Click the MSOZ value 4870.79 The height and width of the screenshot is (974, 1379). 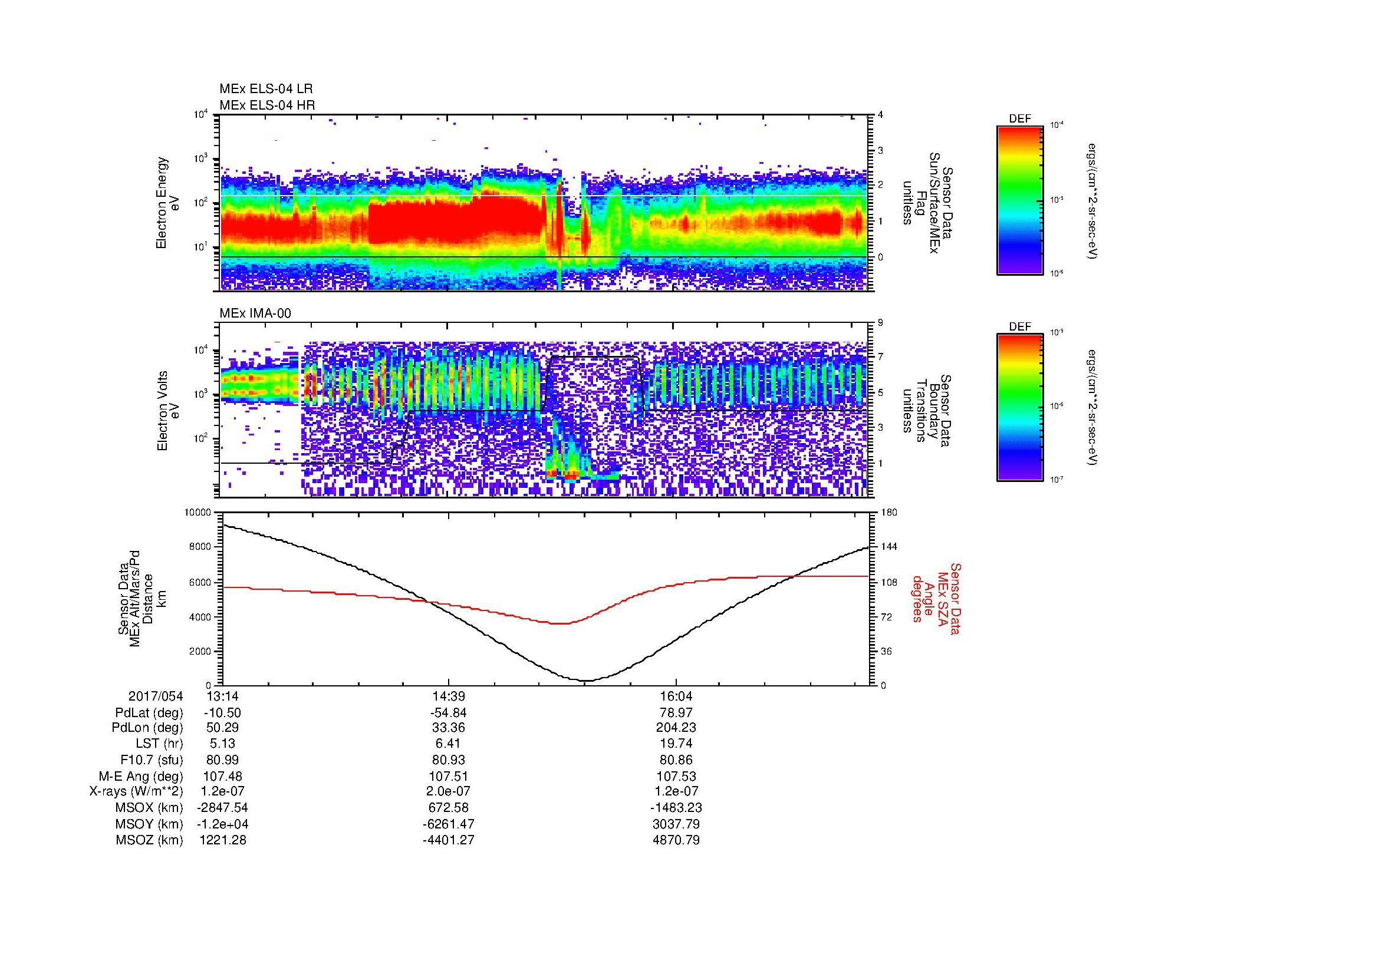point(676,840)
